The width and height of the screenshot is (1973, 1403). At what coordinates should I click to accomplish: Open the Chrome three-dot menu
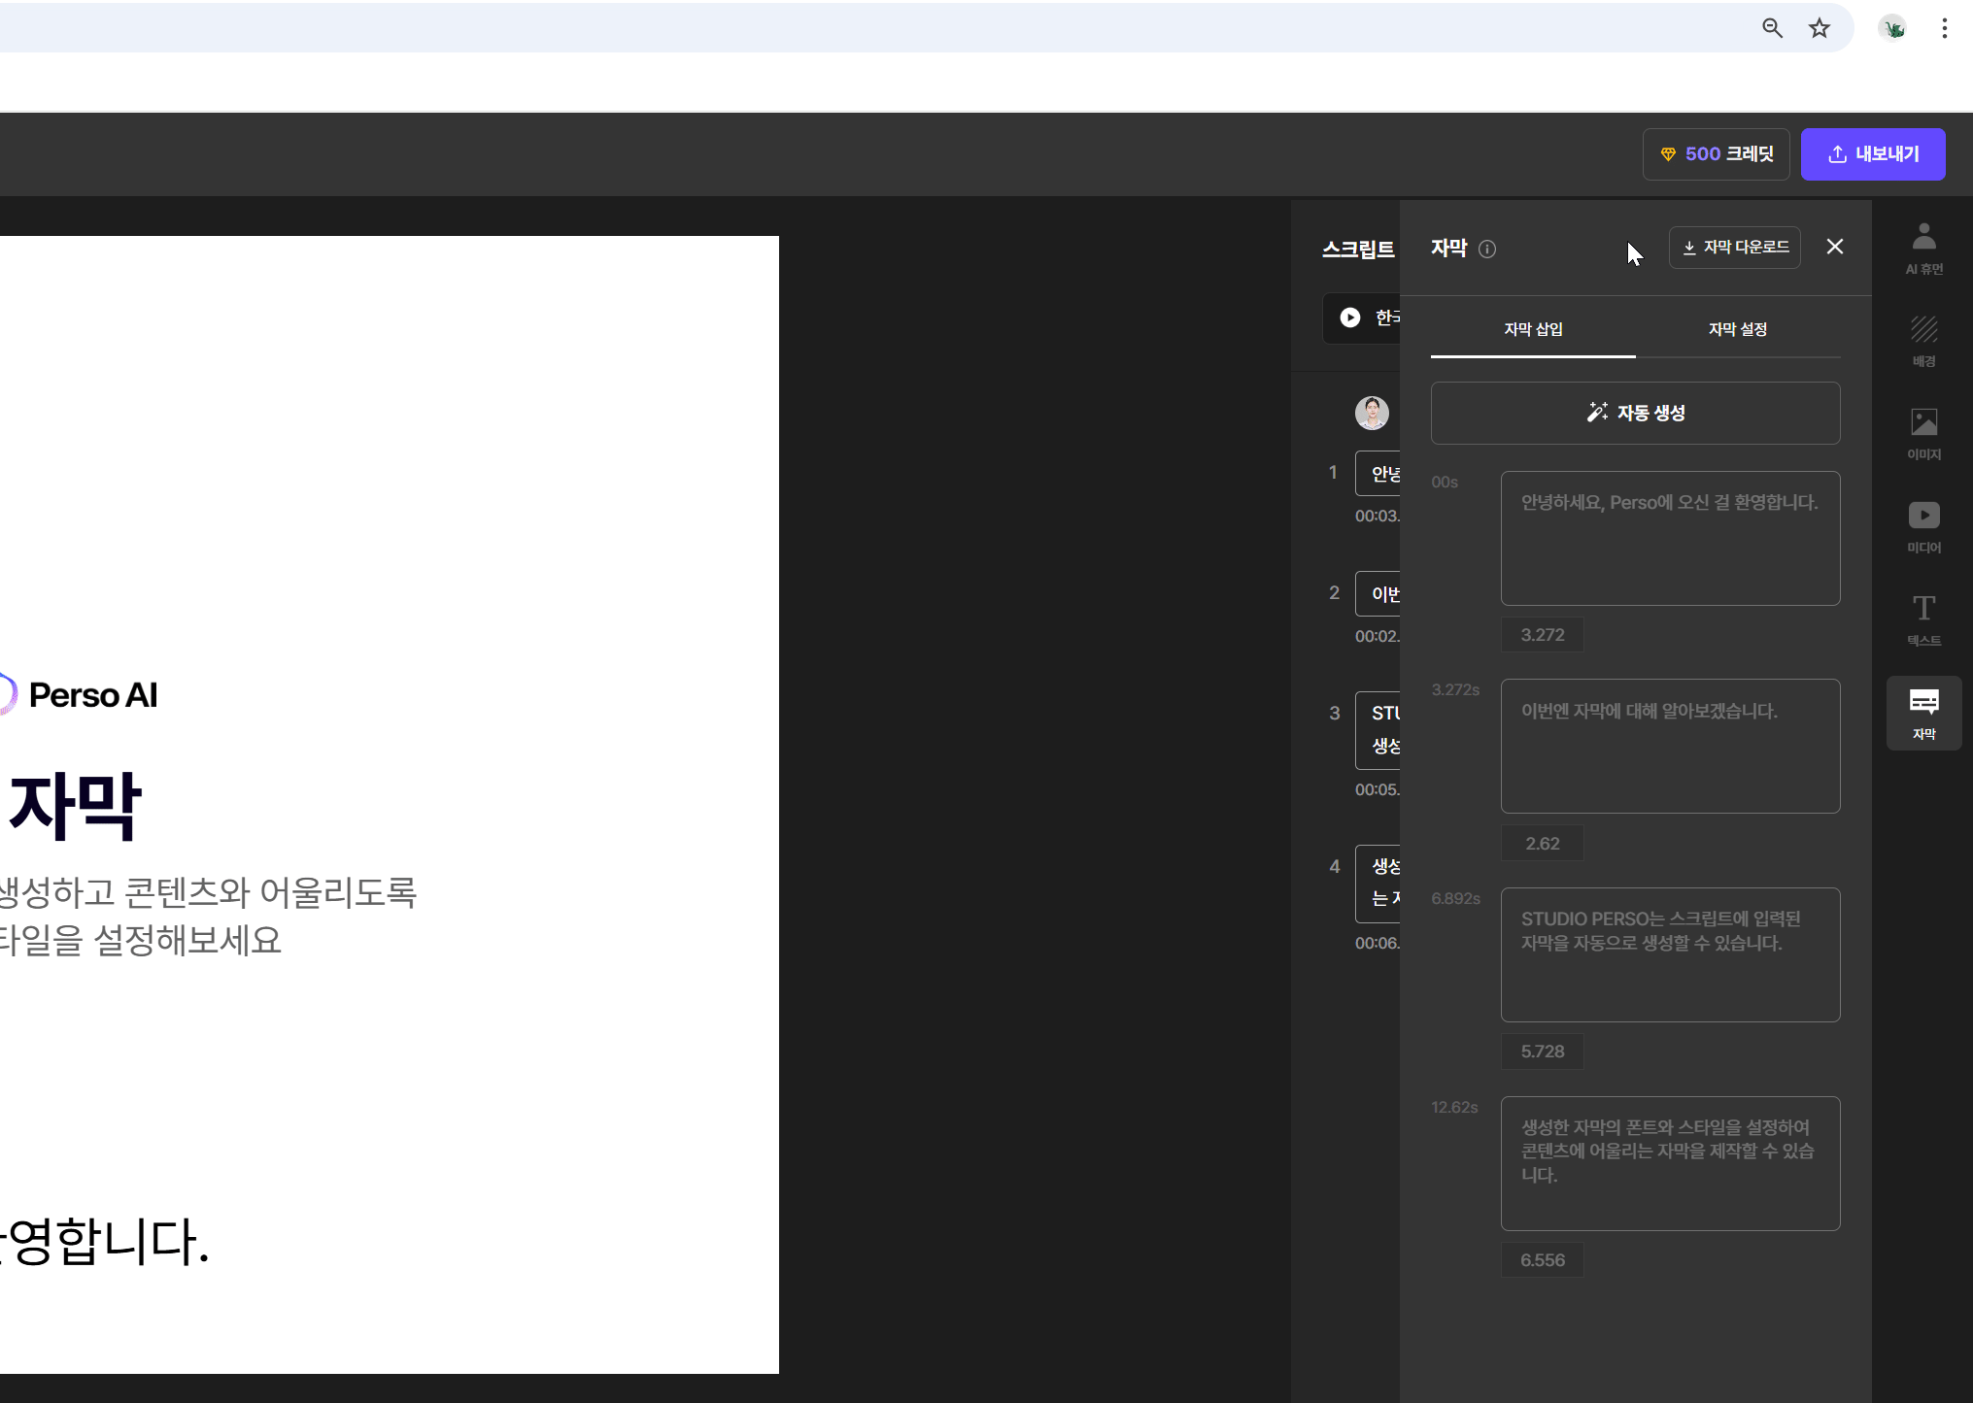click(x=1944, y=28)
